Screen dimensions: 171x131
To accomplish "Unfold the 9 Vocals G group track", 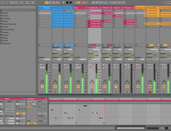I will pyautogui.click(x=144, y=8).
